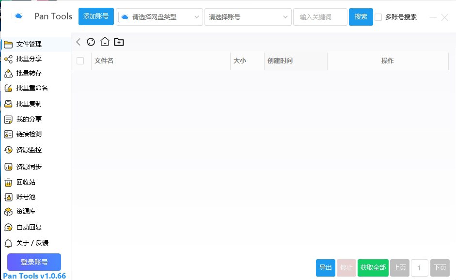Viewport: 456px width, 280px height.
Task: Open 链接检测 from the sidebar icon
Action: point(9,134)
